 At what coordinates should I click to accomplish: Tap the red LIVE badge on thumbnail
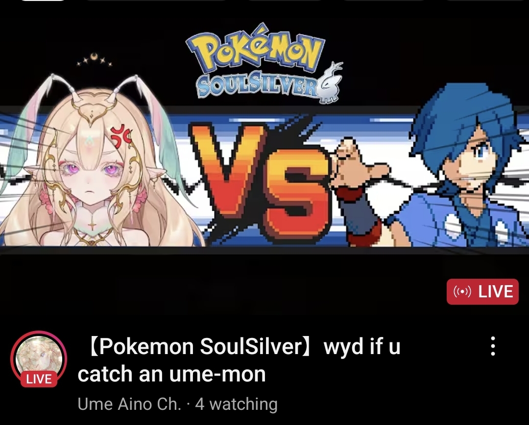pos(482,291)
